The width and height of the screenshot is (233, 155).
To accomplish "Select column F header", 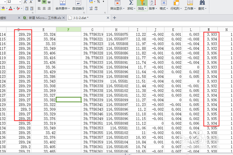I will click(68, 29).
